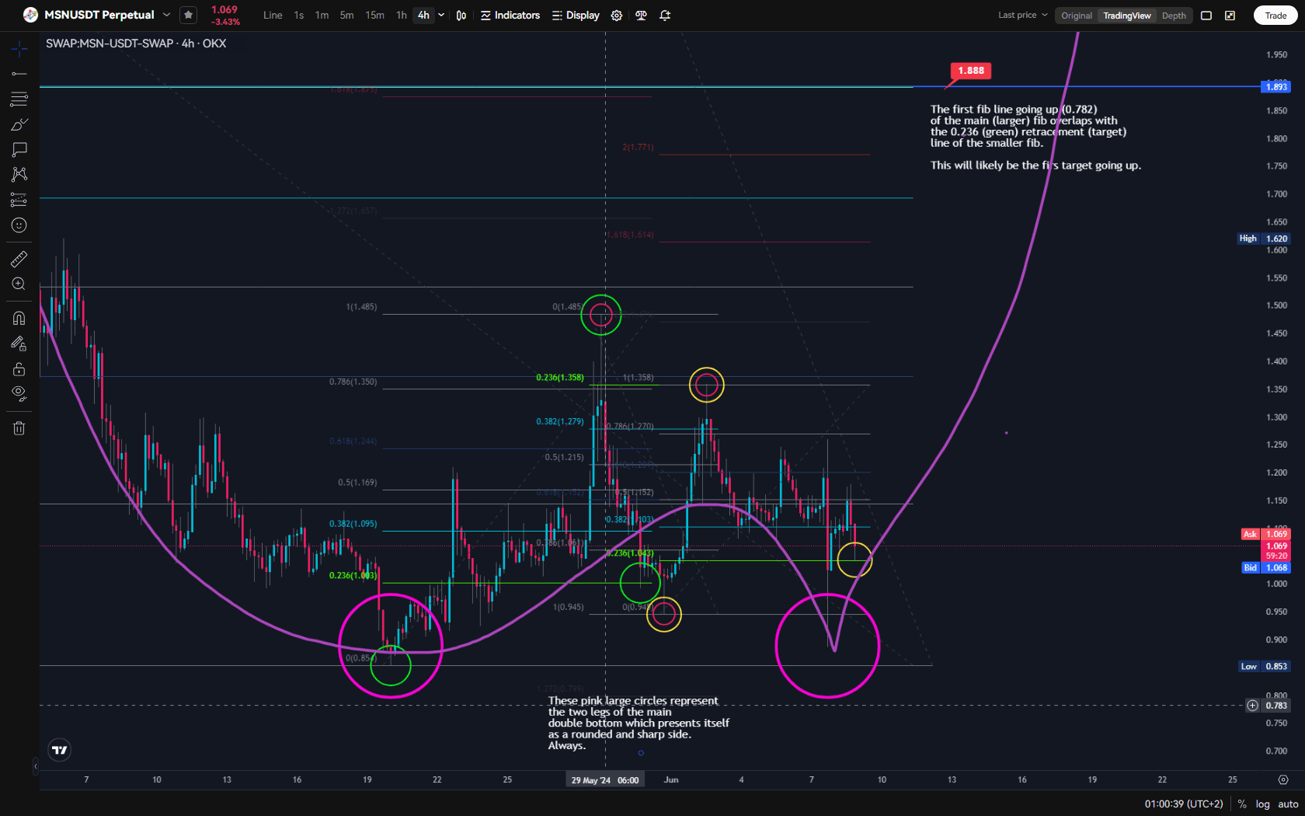Open the forecasting and measurement tools
Image resolution: width=1305 pixels, height=816 pixels.
tap(19, 200)
